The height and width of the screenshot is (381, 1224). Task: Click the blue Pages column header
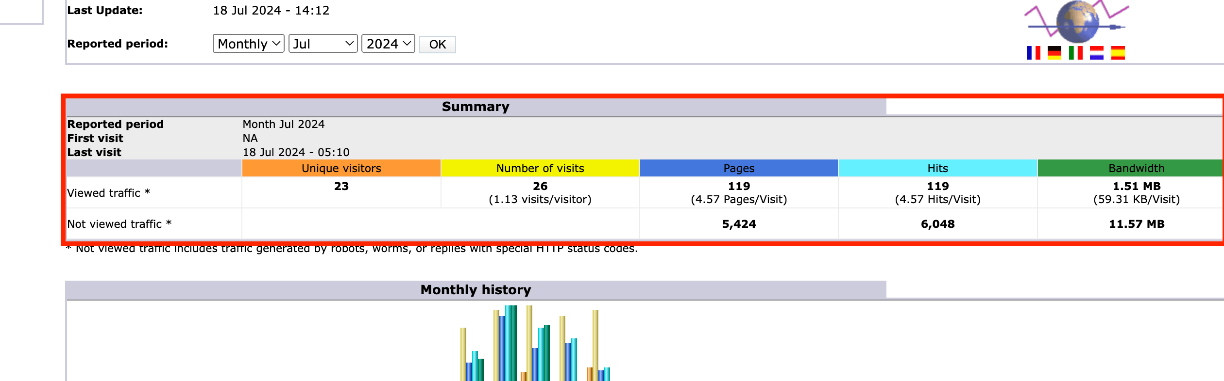tap(739, 168)
